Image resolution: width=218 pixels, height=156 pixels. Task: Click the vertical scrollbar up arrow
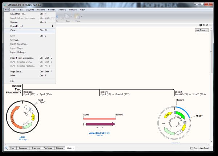(x=211, y=29)
